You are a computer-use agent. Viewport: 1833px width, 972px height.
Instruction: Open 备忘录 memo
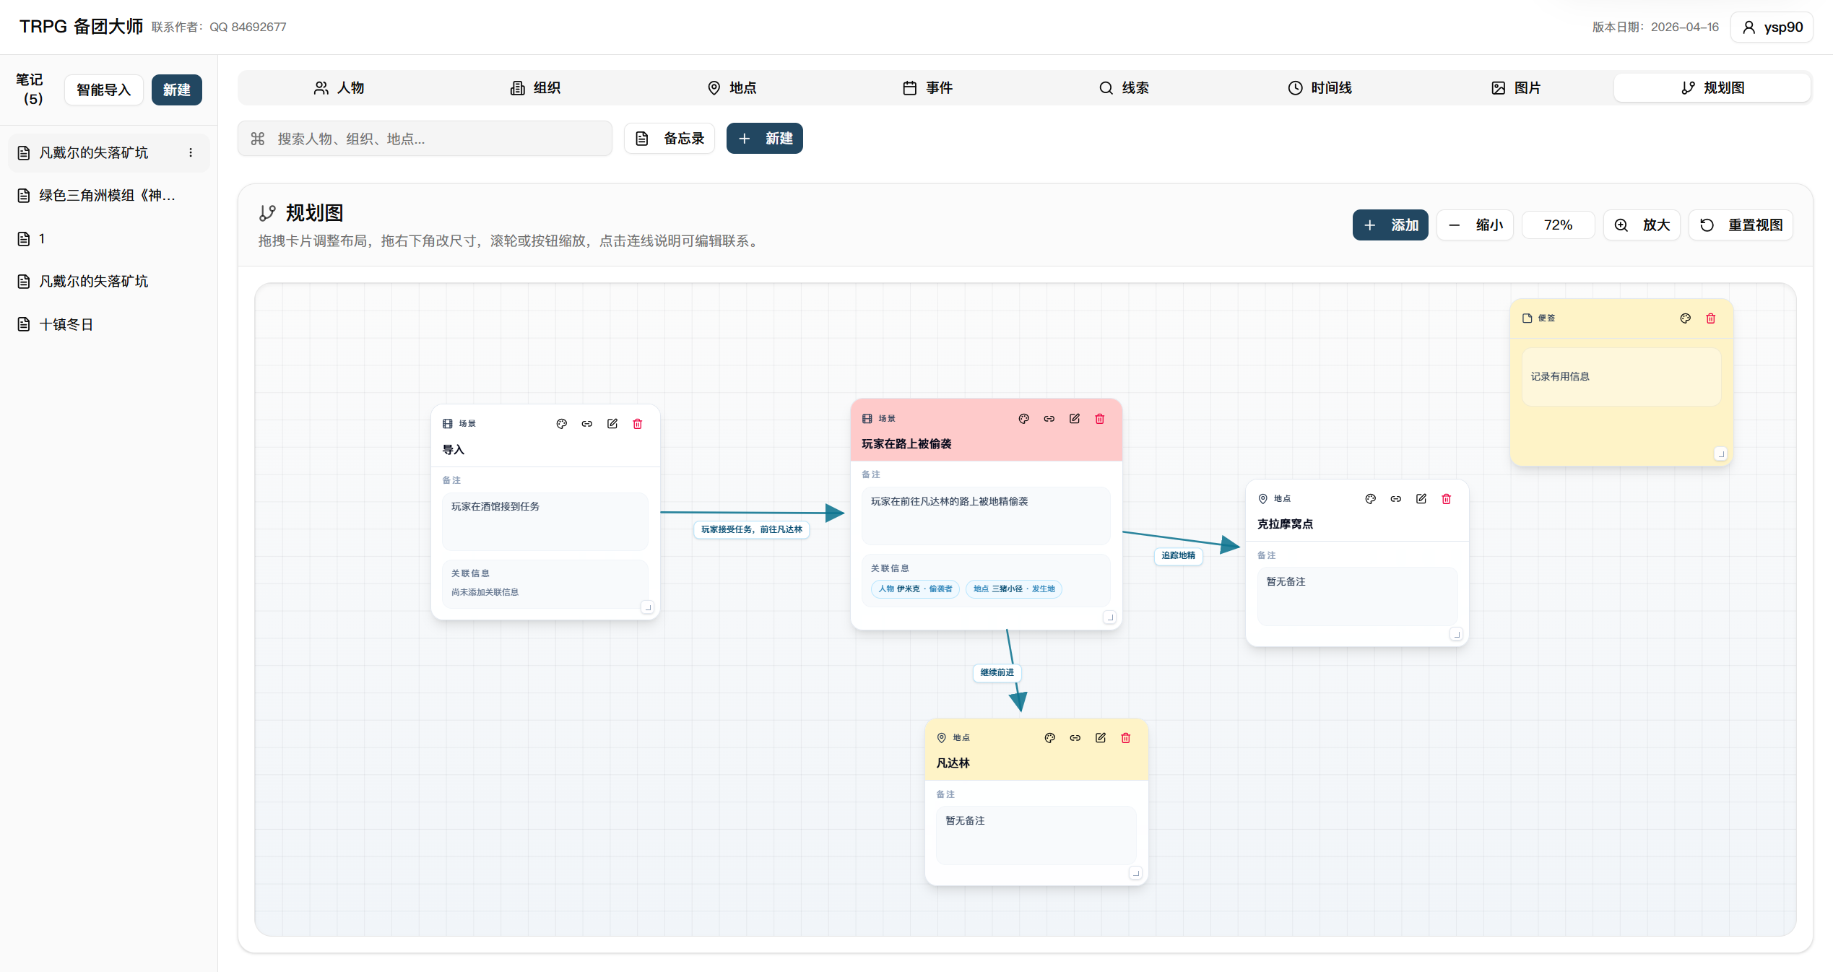pos(669,139)
